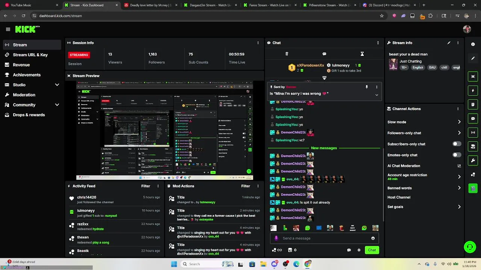Unpin the pinned chat message with the pin icon
Image resolution: width=481 pixels, height=270 pixels.
(x=367, y=87)
